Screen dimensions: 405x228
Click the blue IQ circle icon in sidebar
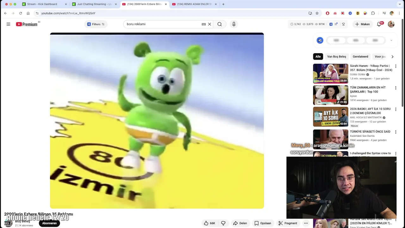320,40
